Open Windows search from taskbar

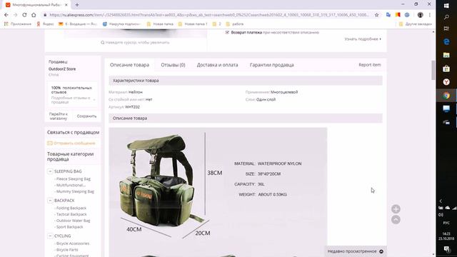tap(446, 17)
